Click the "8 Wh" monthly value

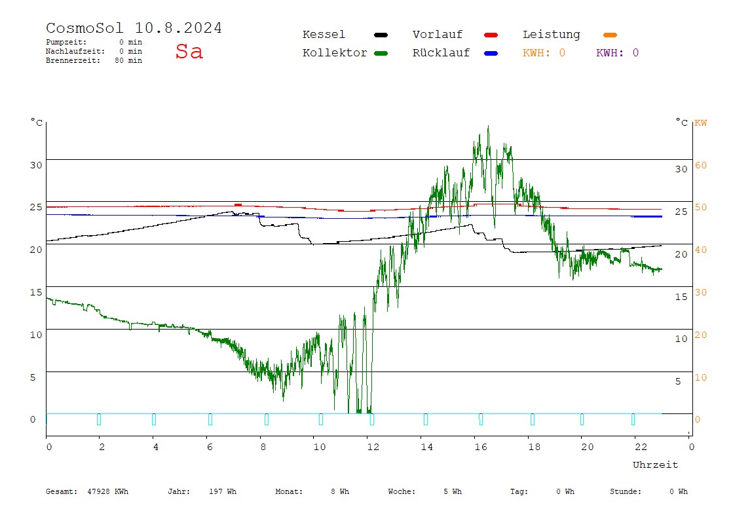click(x=340, y=491)
